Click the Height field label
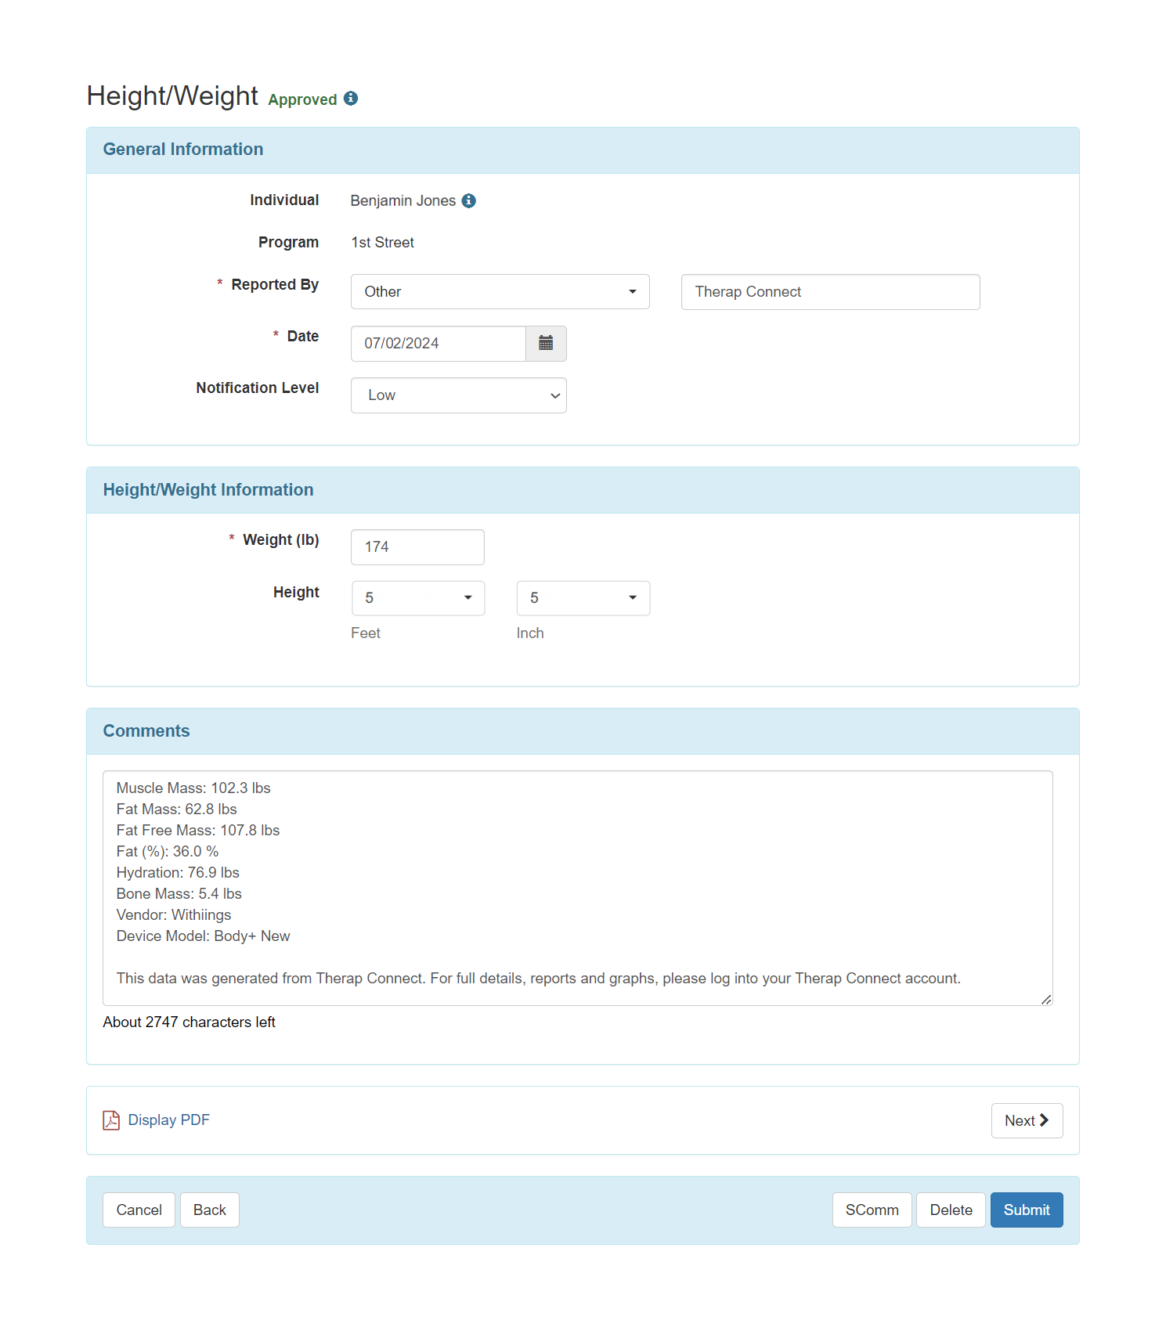Screen dimensions: 1166x1327 pos(296,593)
